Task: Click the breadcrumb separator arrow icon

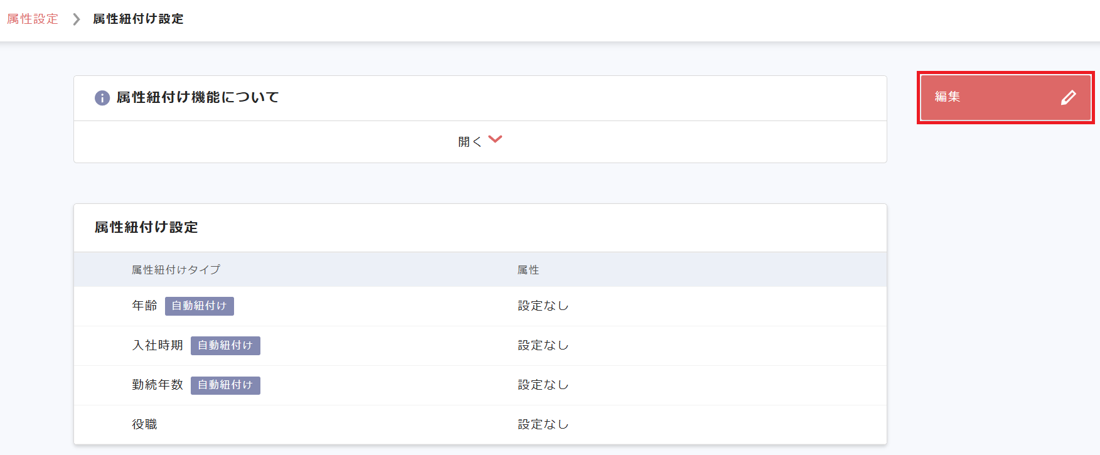Action: click(76, 19)
